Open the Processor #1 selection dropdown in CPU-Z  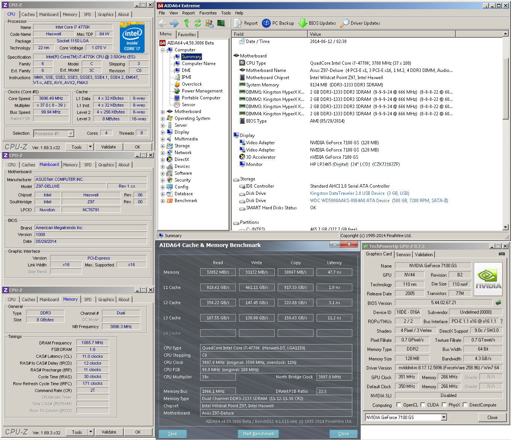pos(71,134)
